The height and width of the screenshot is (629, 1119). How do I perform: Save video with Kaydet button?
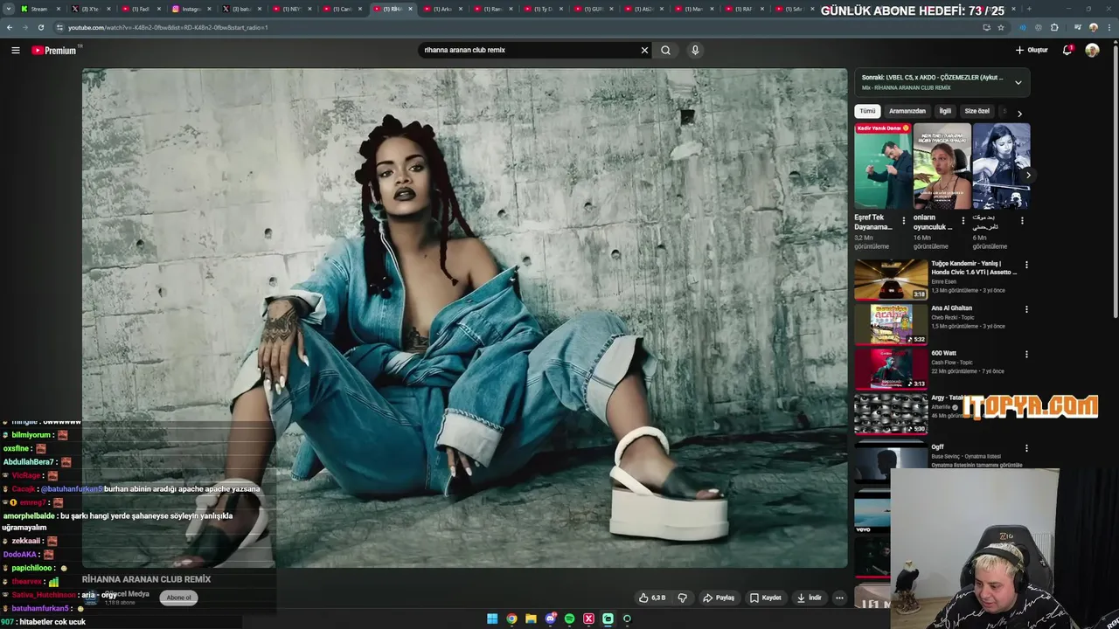pos(766,598)
